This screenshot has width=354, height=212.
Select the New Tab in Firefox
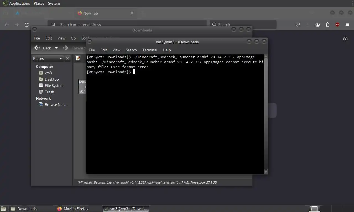coord(105,13)
